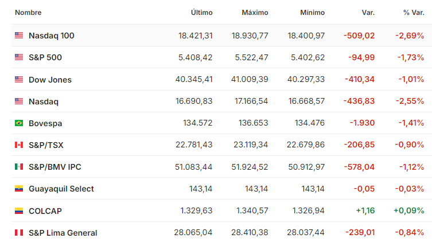Open the Dow Jones index page

50,80
